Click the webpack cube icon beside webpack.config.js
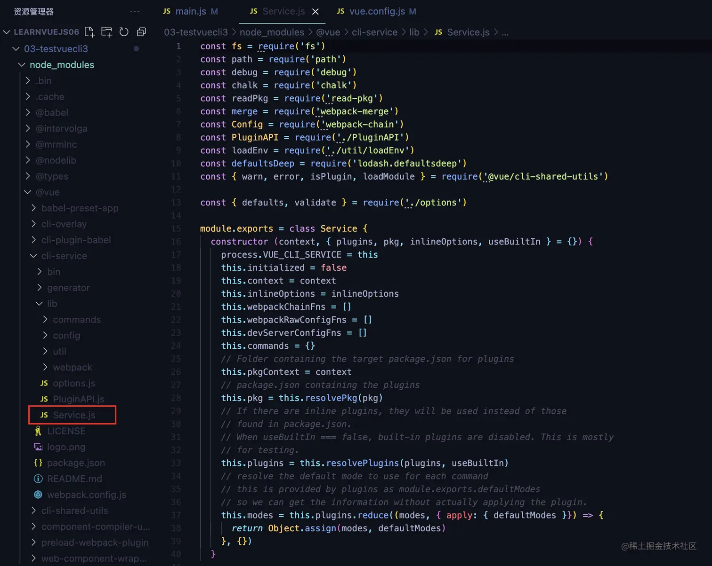 (x=38, y=495)
